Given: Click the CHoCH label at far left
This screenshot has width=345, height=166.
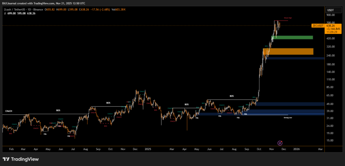Looking at the screenshot, I should (9, 111).
